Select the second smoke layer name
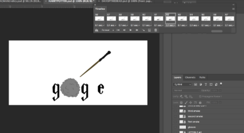The height and width of the screenshot is (133, 244). (x=195, y=117)
